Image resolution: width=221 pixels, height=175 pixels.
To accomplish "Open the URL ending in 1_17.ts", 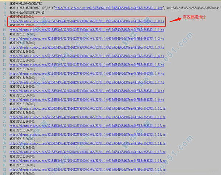I will [88, 169].
